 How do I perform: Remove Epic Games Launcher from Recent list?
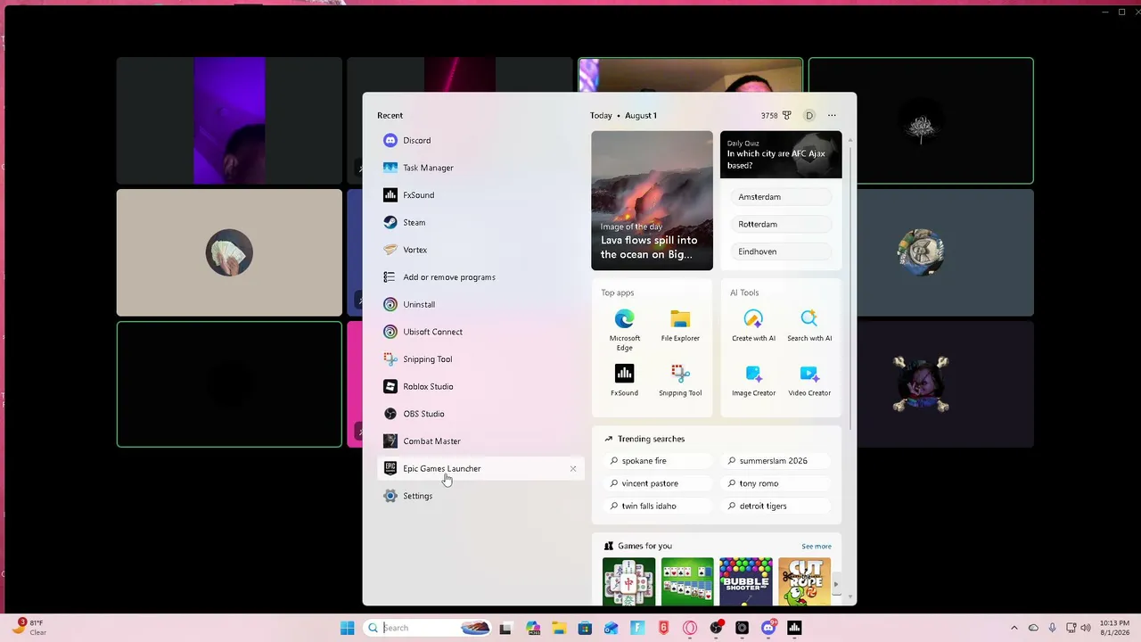click(573, 468)
